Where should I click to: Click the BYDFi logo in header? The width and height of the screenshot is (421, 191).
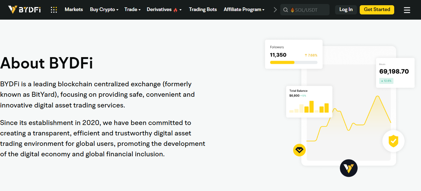[24, 10]
